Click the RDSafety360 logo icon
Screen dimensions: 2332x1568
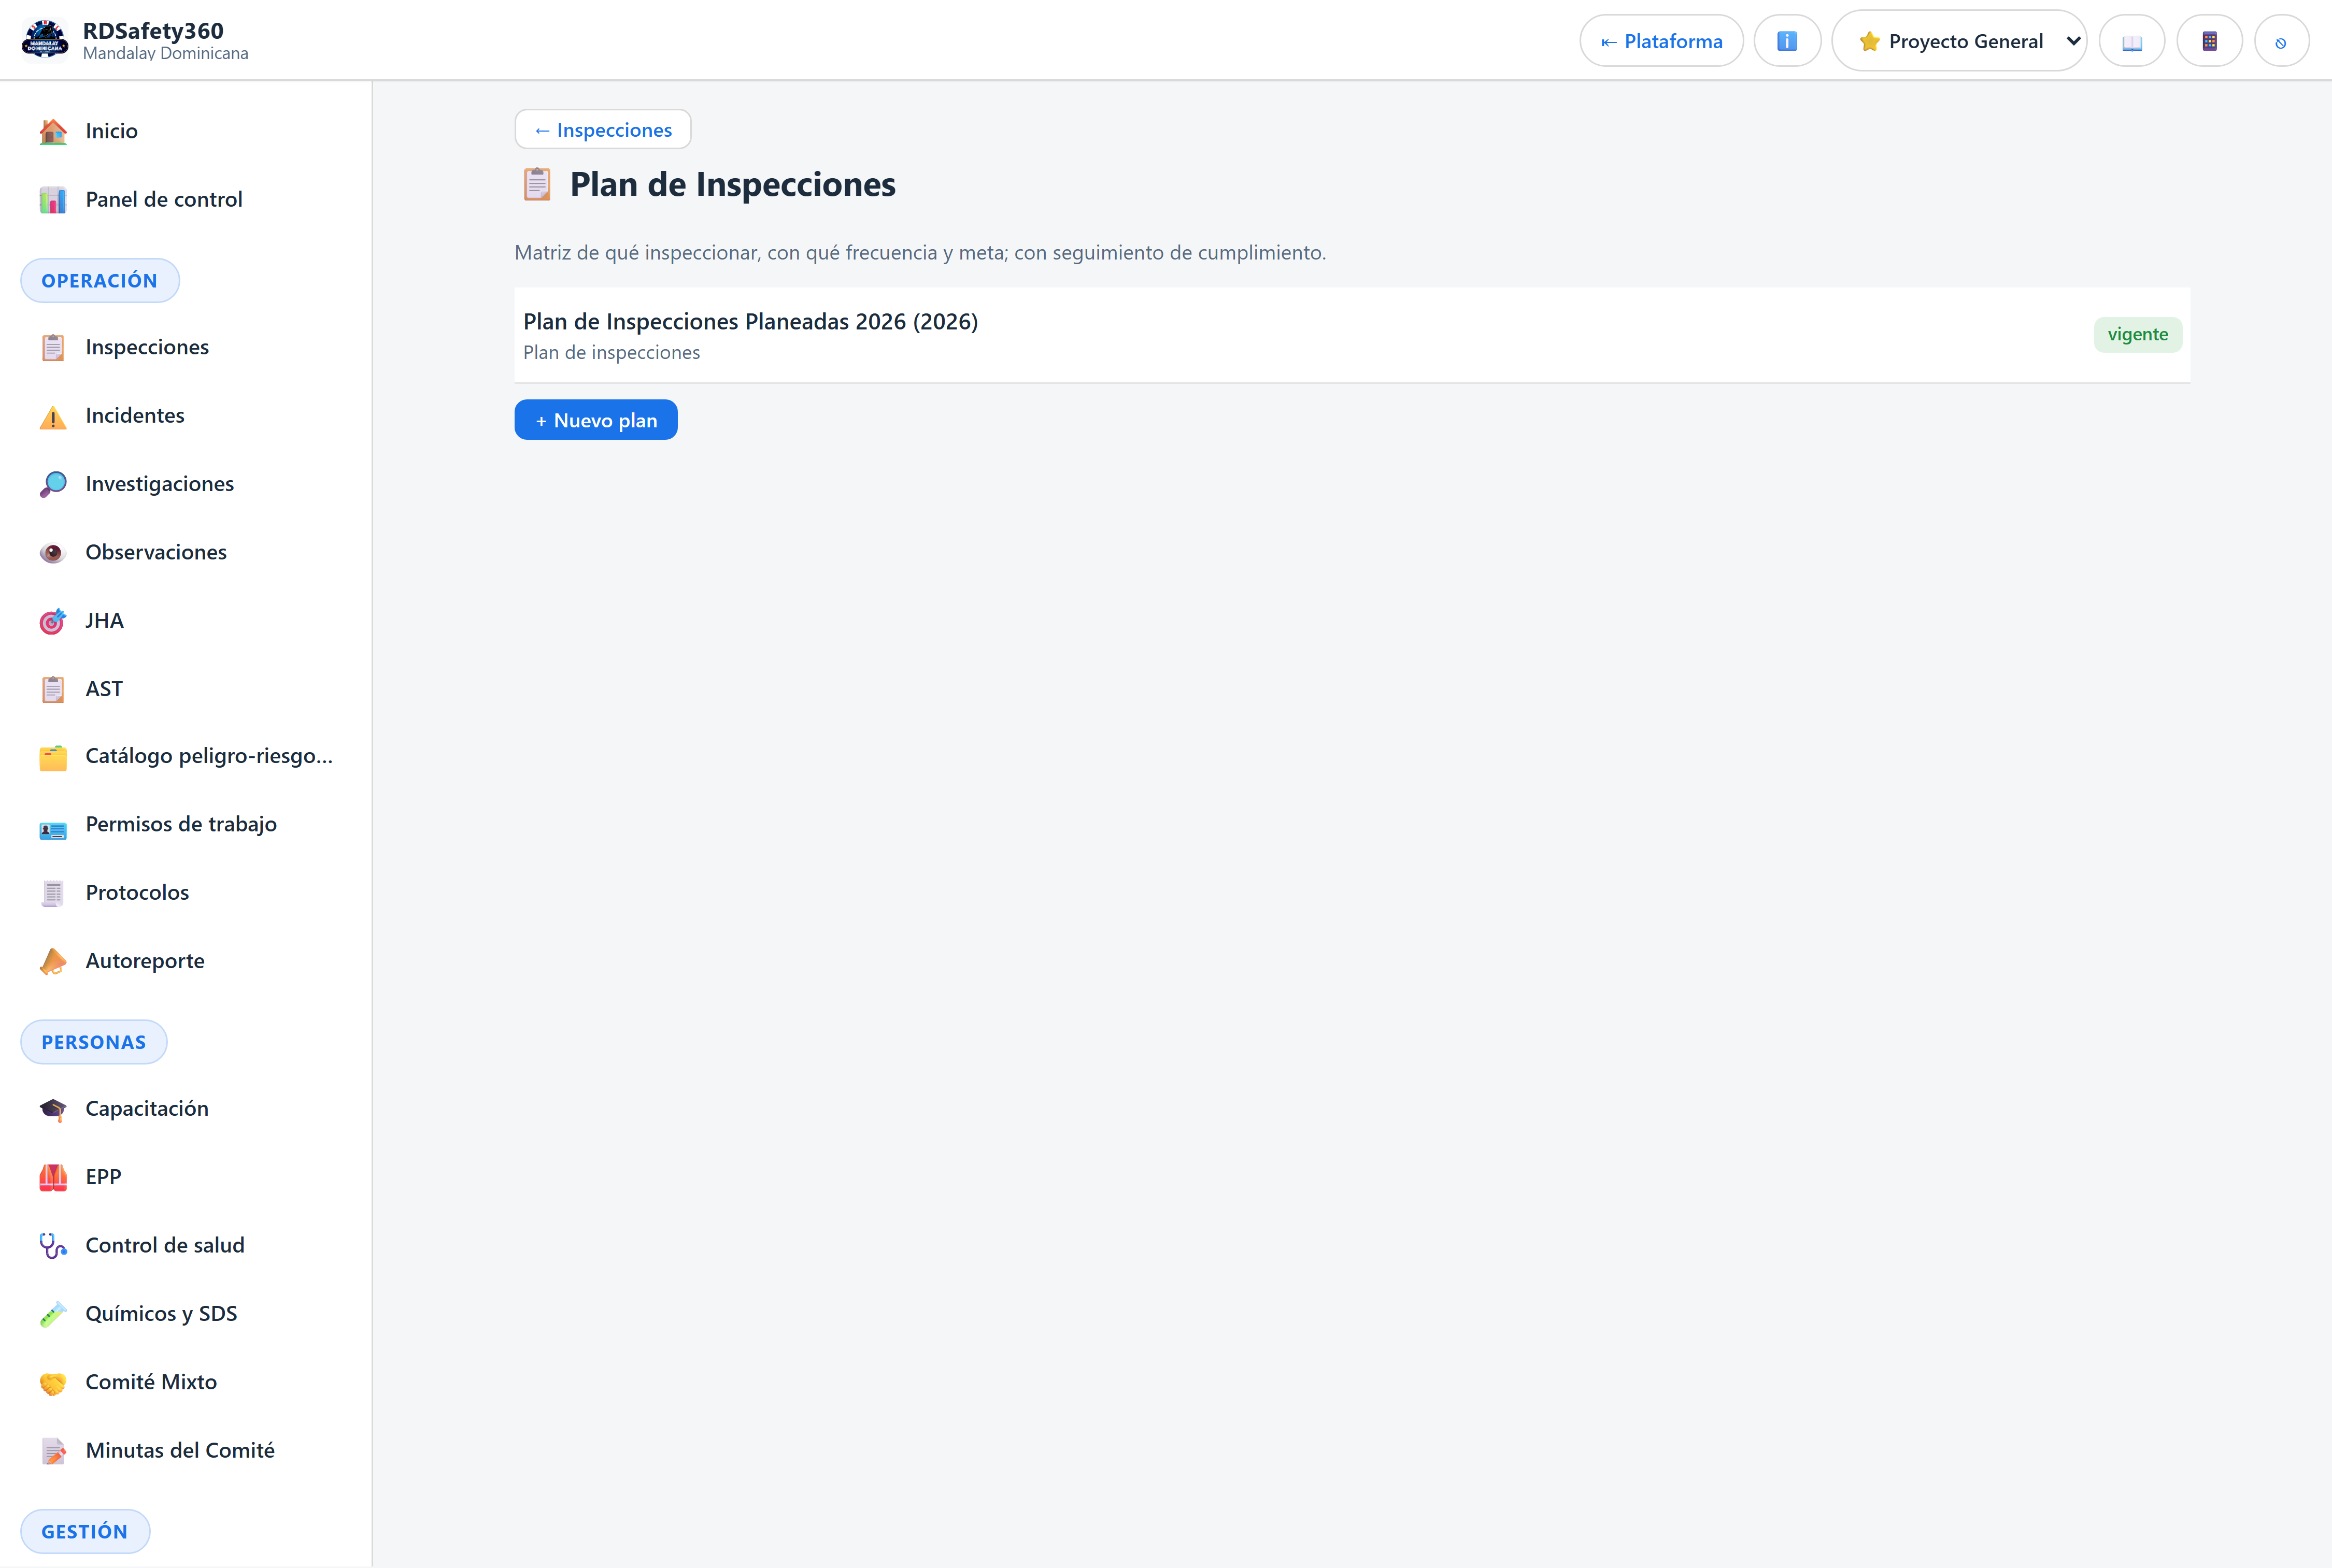(x=45, y=40)
